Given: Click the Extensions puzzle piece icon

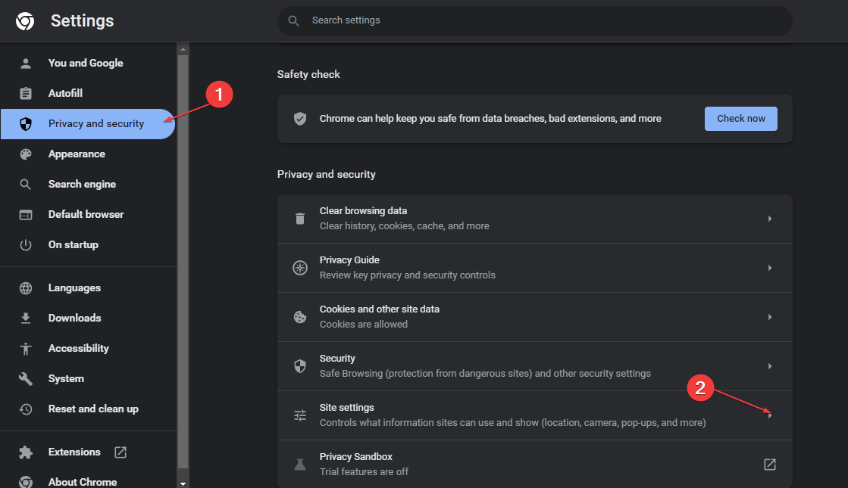Looking at the screenshot, I should tap(26, 452).
